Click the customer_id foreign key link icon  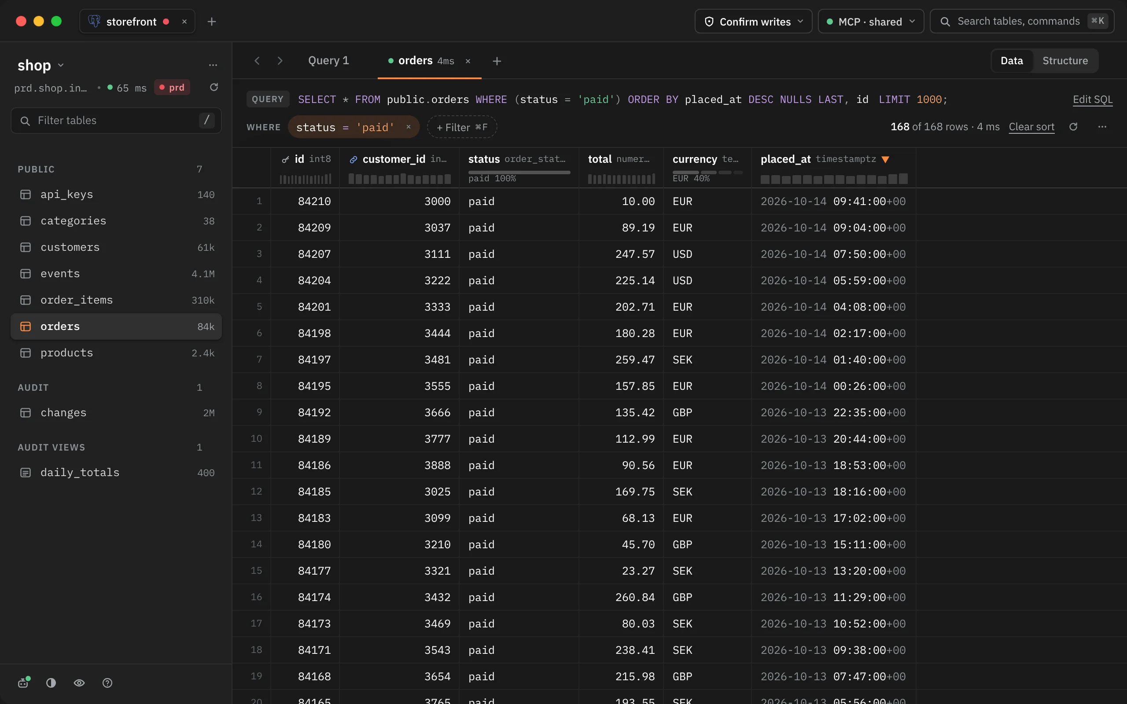coord(354,159)
